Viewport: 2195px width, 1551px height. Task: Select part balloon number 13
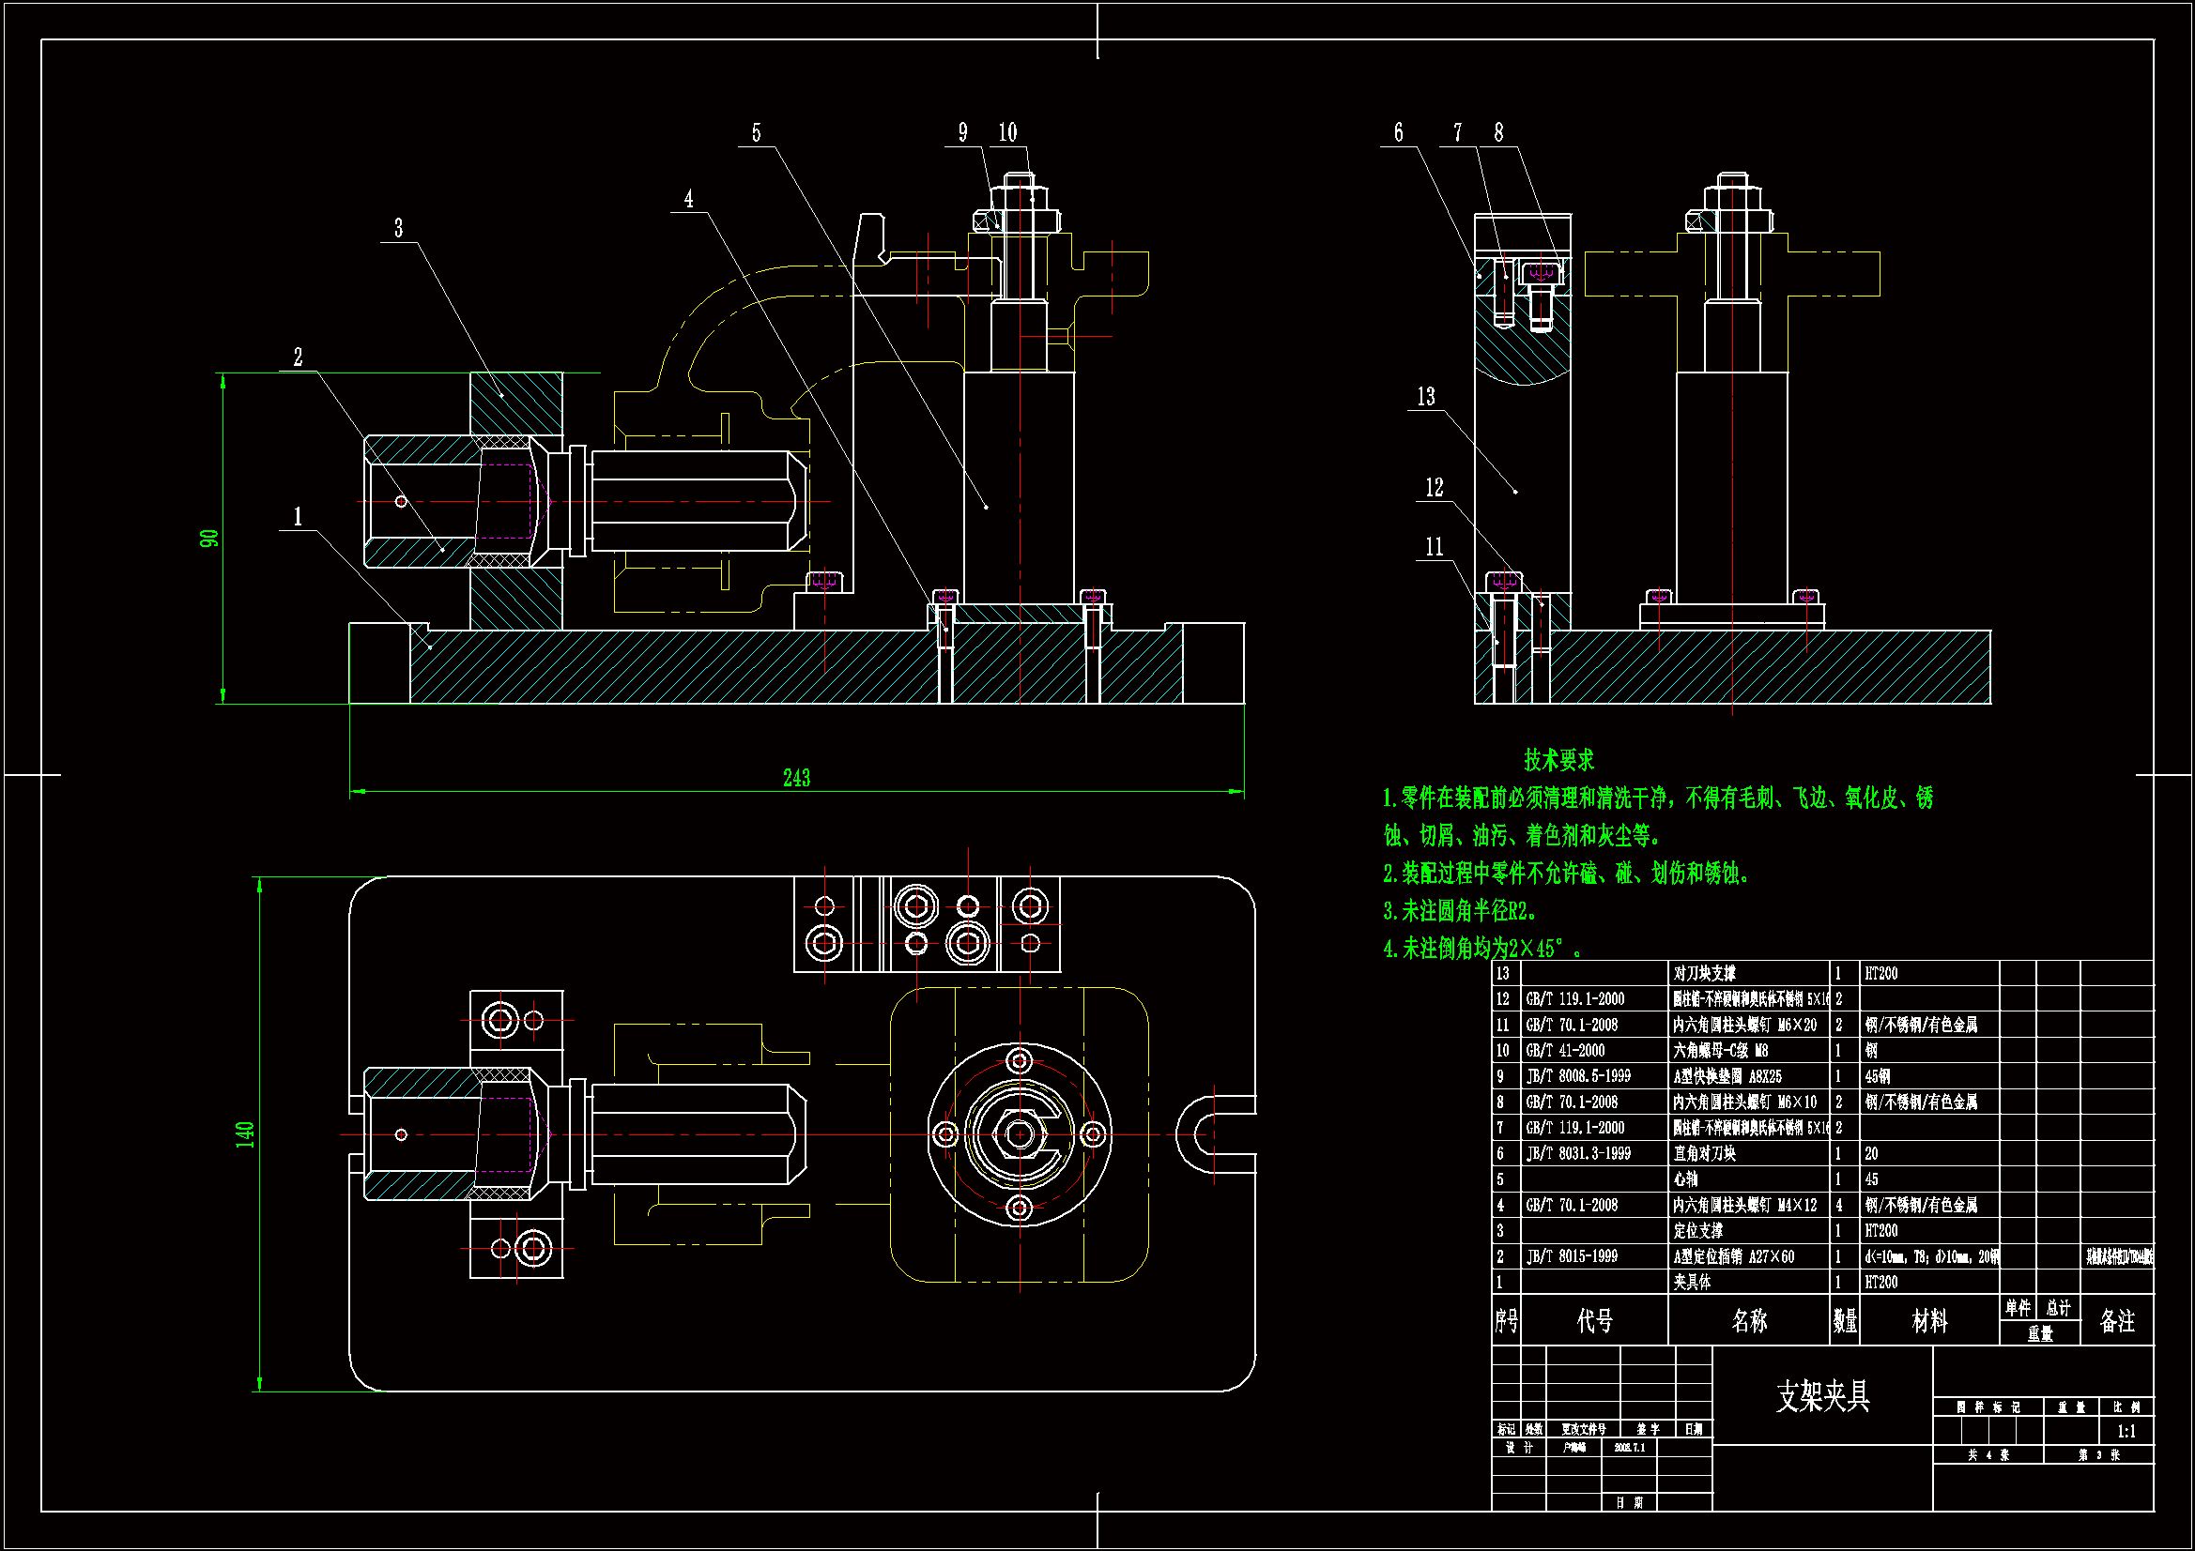point(1425,397)
